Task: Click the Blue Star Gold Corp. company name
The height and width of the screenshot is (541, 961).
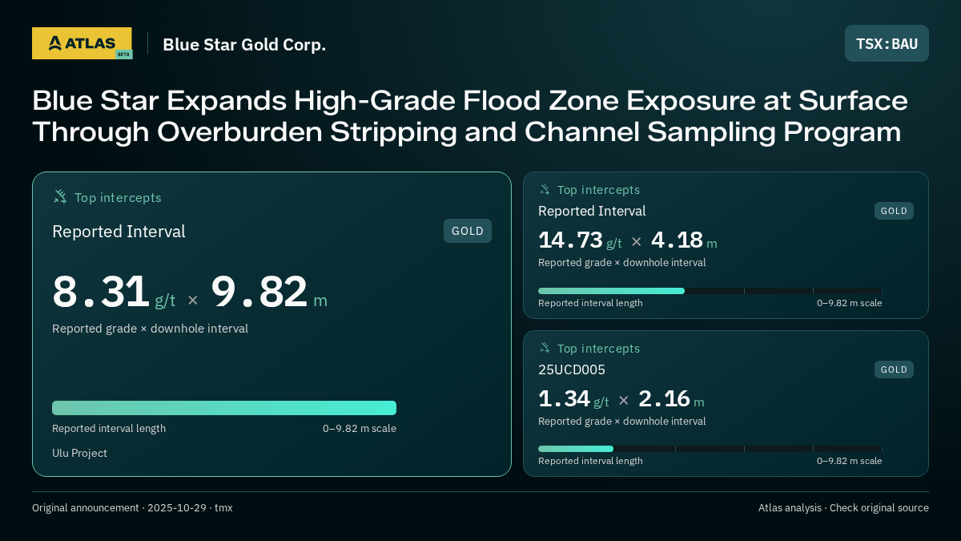Action: [x=244, y=44]
